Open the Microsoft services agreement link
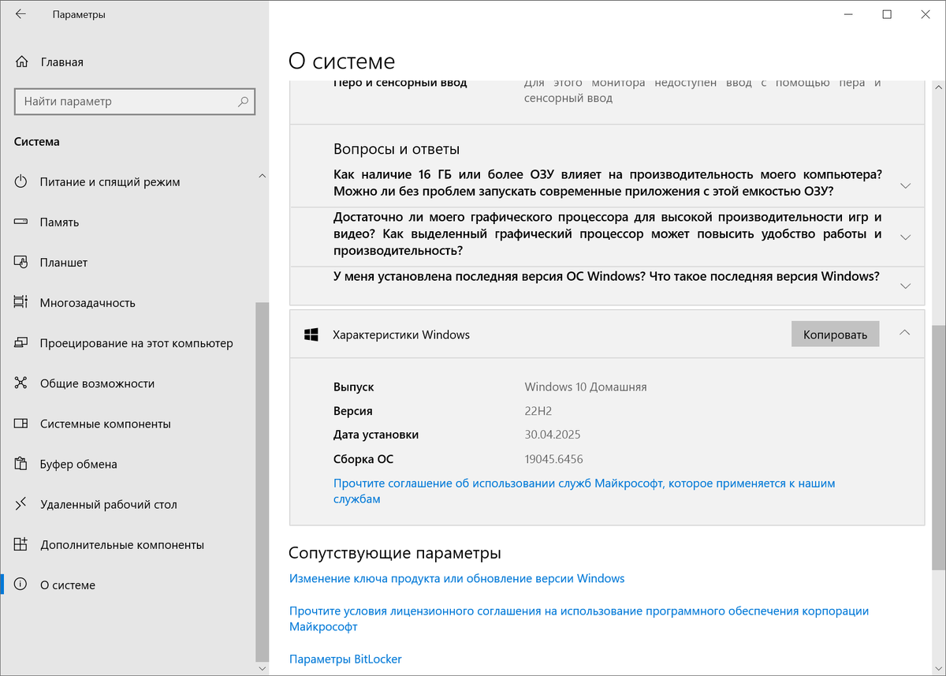 [x=584, y=491]
